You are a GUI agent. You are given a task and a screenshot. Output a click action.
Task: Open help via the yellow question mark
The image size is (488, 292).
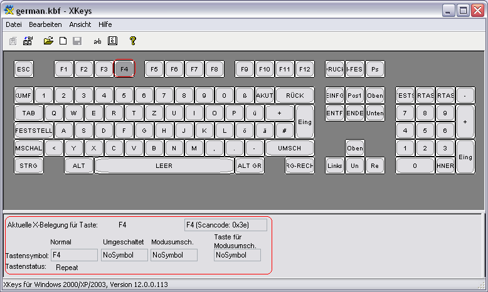click(132, 41)
